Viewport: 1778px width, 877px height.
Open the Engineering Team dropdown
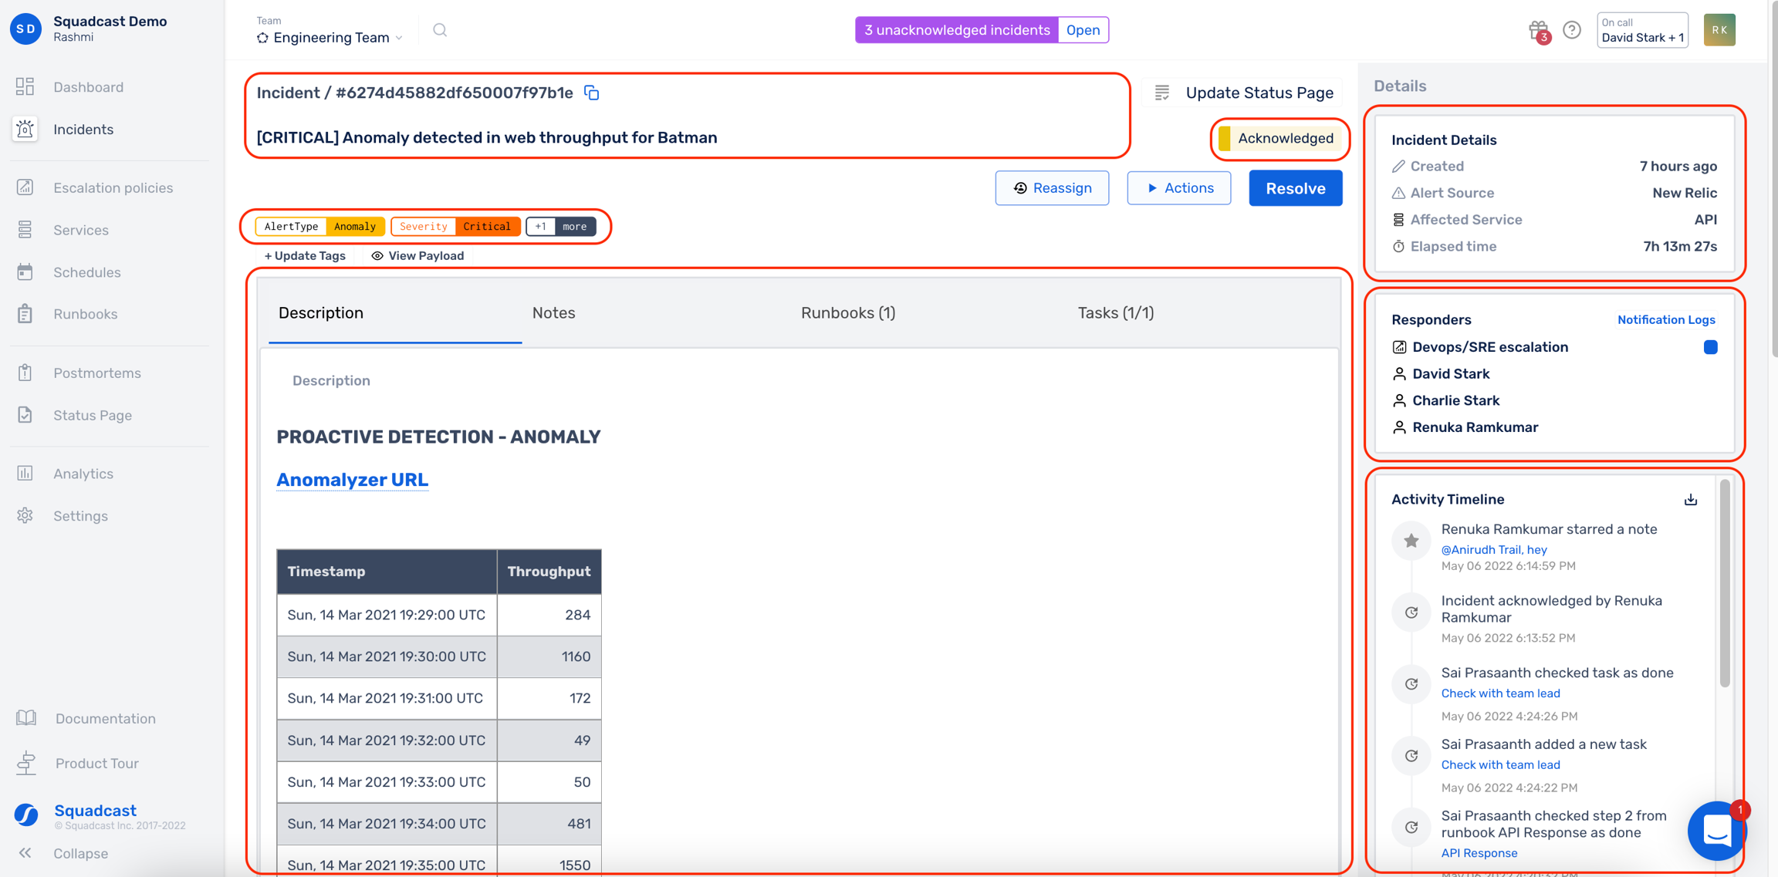[x=330, y=37]
